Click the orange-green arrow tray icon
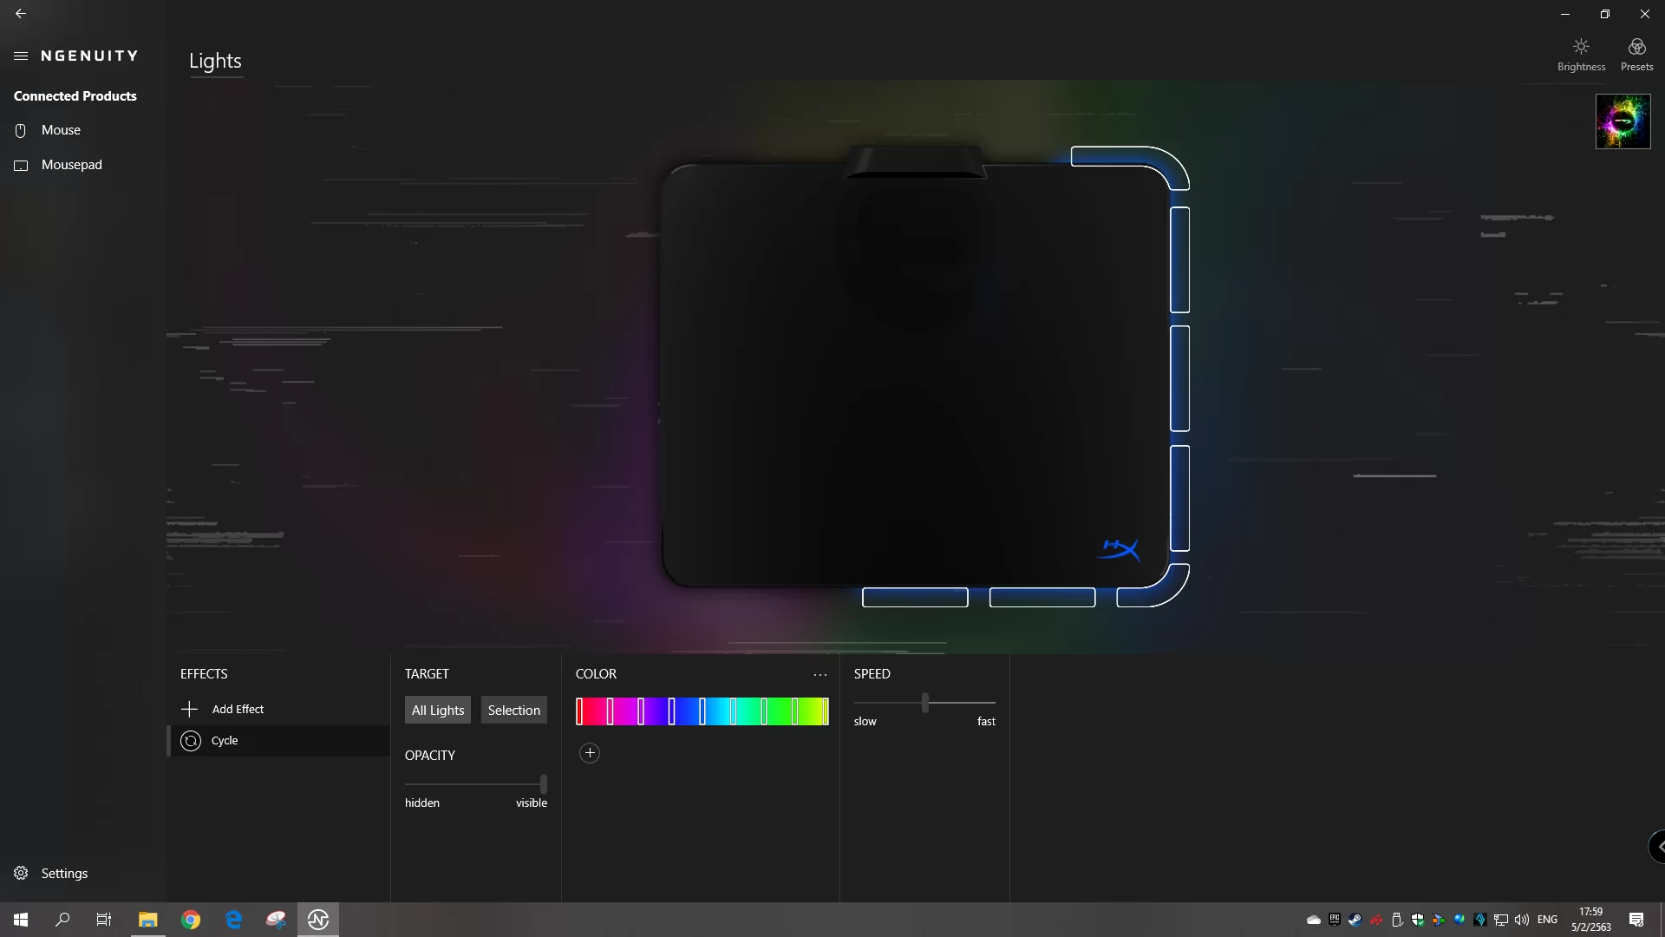 [1439, 920]
